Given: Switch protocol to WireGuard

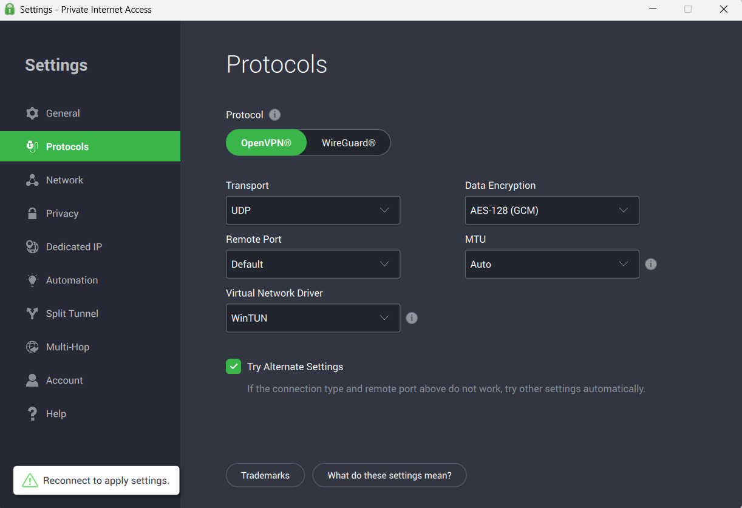Looking at the screenshot, I should (x=349, y=143).
